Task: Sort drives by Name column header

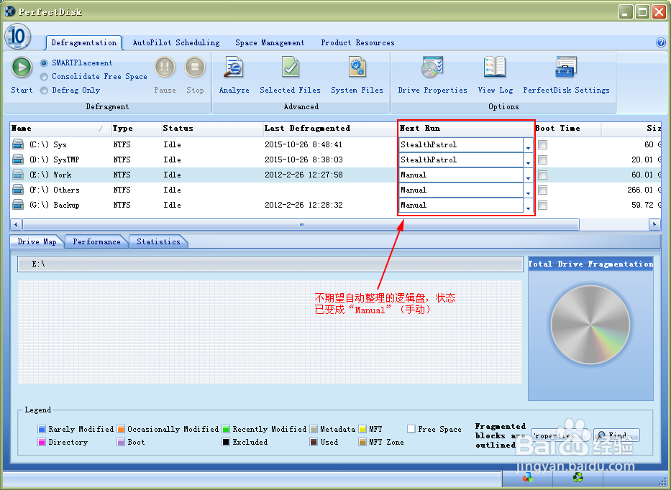Action: [59, 129]
